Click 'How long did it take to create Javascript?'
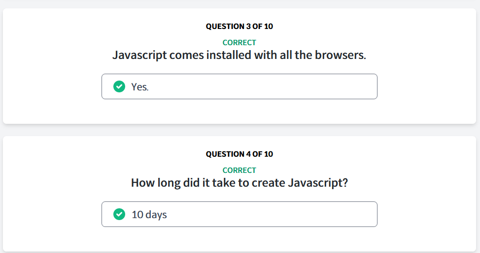Screen dimensions: 480x253 [240, 183]
